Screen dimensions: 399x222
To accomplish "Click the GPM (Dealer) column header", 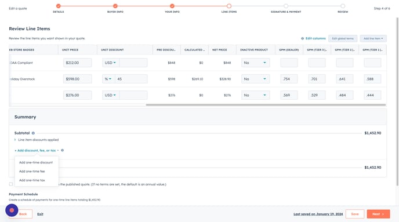I will (x=289, y=50).
